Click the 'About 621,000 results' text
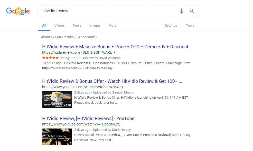The image size is (253, 151). point(69,37)
